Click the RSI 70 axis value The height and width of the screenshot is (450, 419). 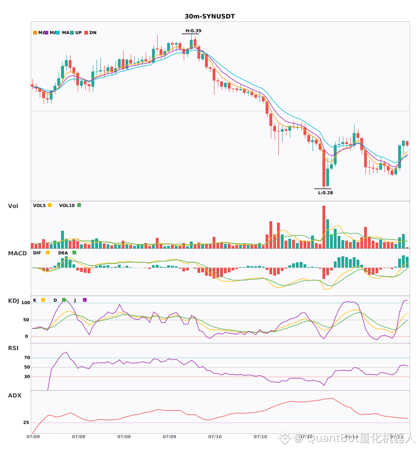pyautogui.click(x=27, y=358)
